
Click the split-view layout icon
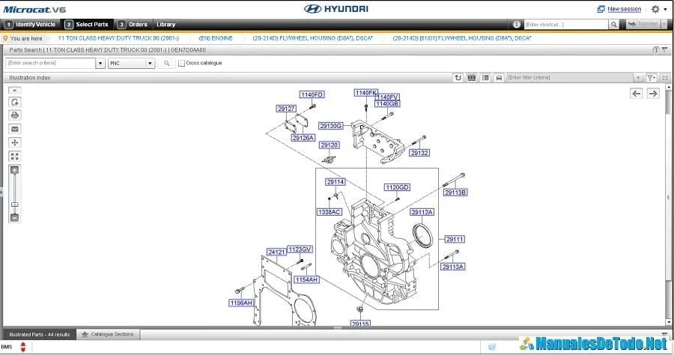472,78
